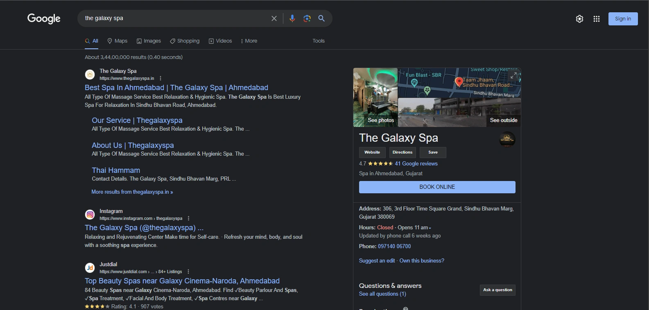Click the Website button in the knowledge panel
The image size is (649, 310).
(x=372, y=152)
